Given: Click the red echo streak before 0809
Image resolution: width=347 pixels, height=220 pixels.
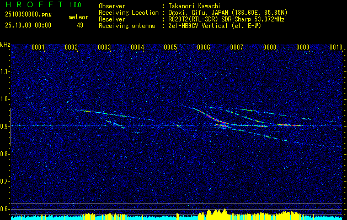Looking at the screenshot, I should pyautogui.click(x=289, y=125).
